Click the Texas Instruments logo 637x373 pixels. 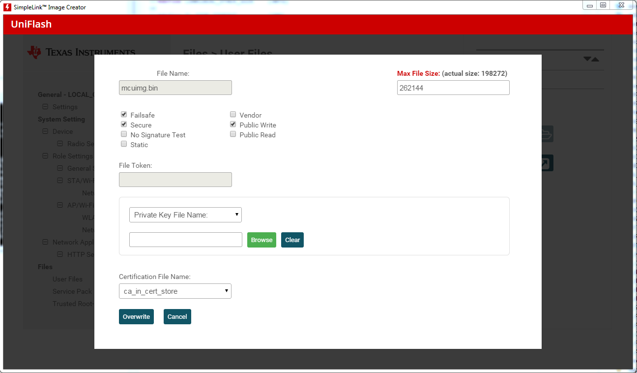pos(81,52)
